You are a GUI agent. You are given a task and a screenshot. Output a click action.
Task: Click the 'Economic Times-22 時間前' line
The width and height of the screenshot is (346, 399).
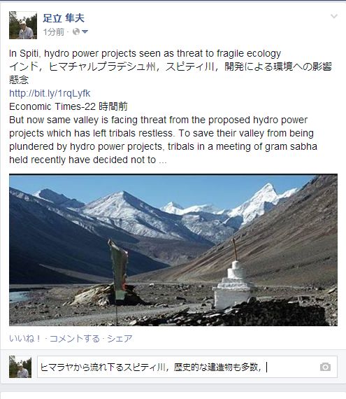pyautogui.click(x=69, y=106)
